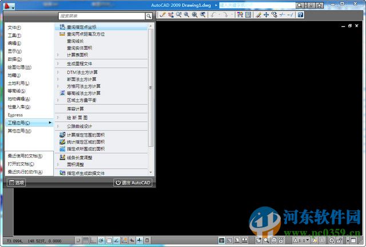Toggle ortho mode in status bar

94,240
